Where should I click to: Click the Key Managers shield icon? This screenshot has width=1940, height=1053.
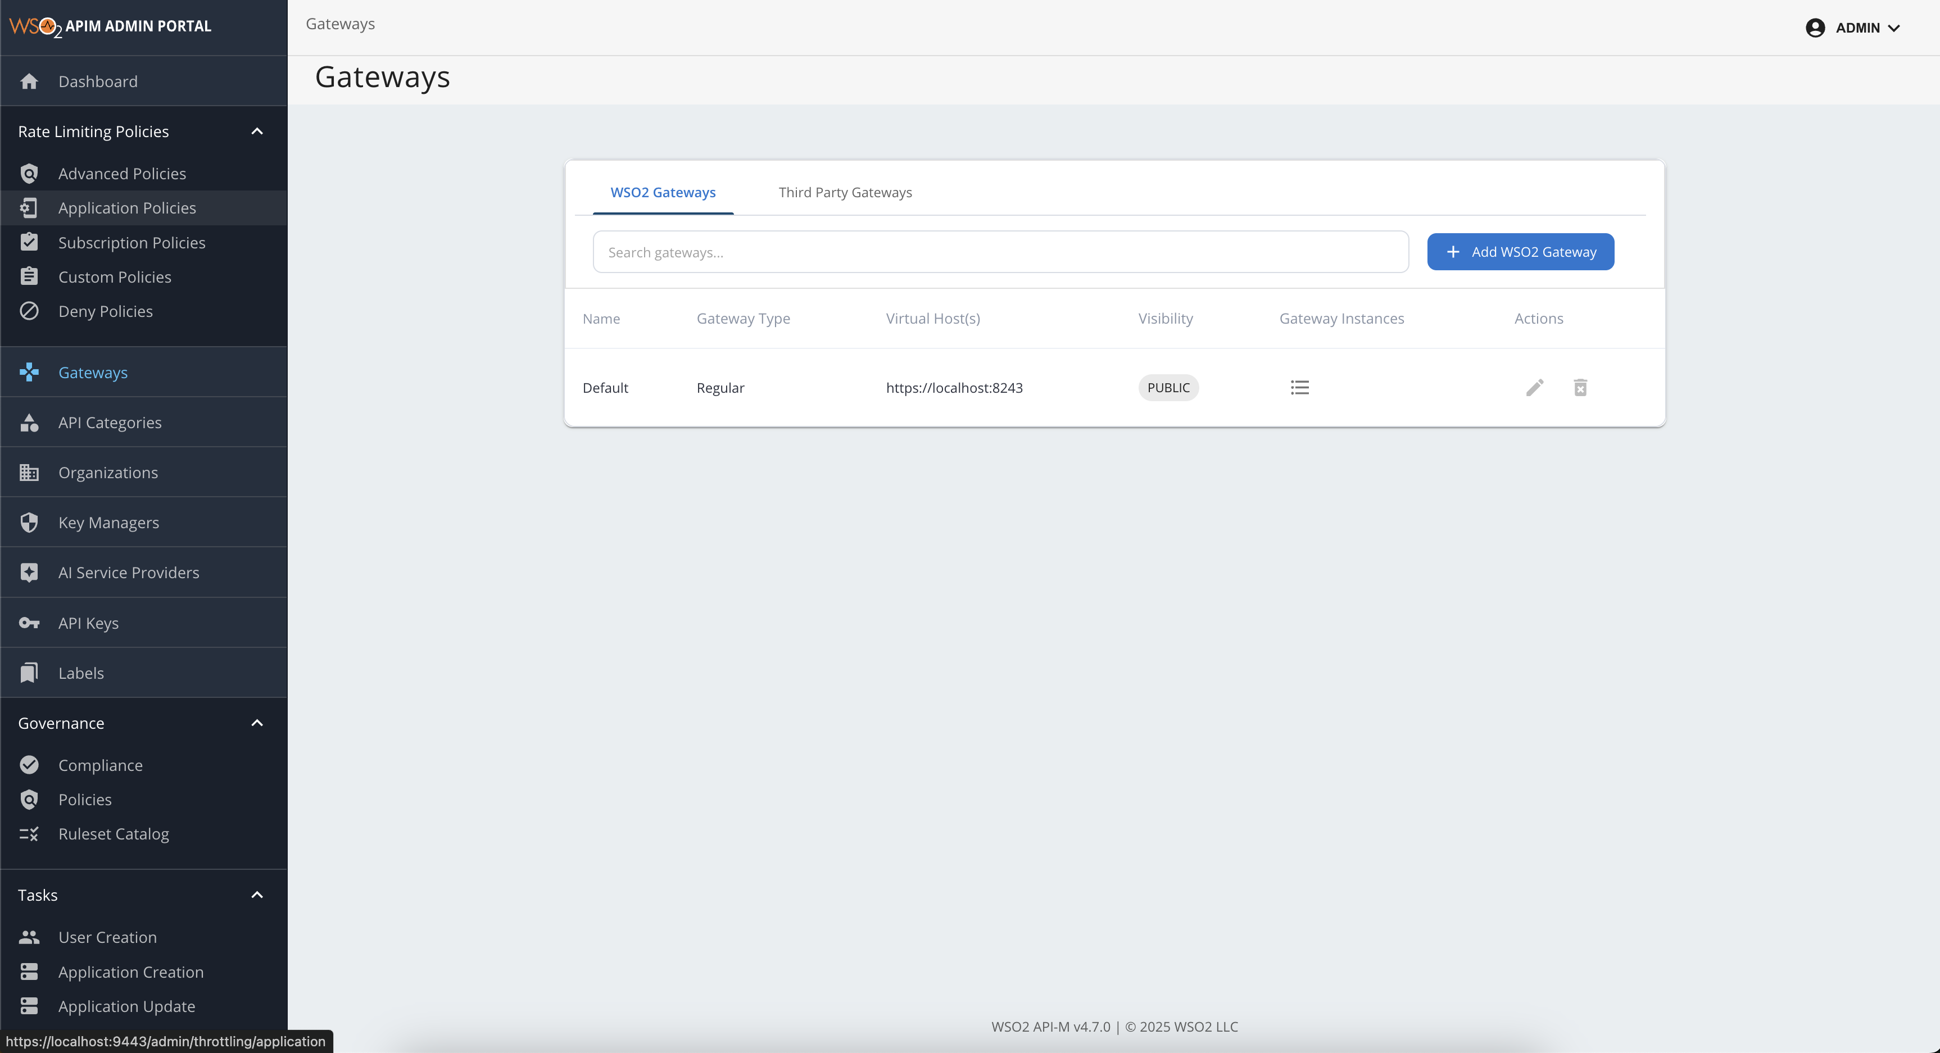point(29,523)
